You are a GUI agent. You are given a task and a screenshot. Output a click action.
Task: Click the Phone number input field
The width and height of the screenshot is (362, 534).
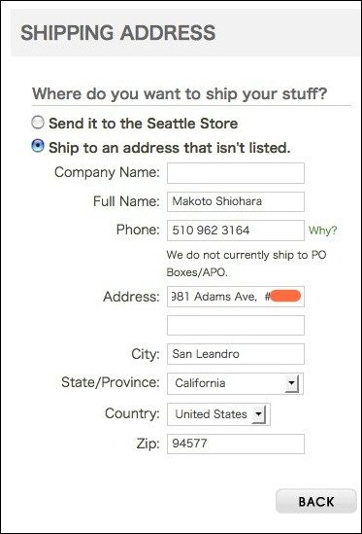pyautogui.click(x=236, y=231)
